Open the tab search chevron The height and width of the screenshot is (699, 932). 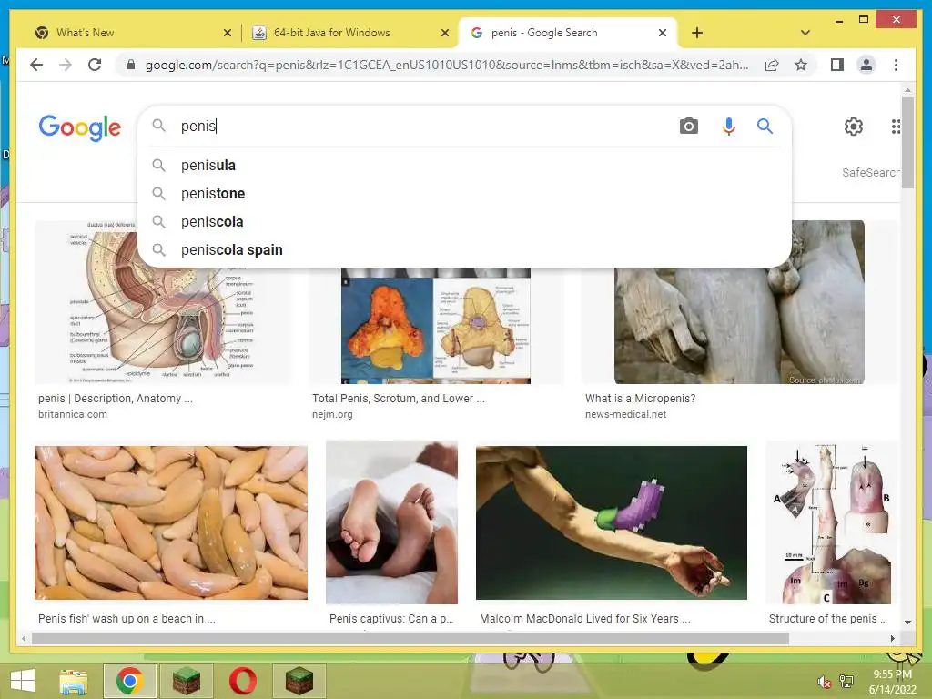point(805,33)
